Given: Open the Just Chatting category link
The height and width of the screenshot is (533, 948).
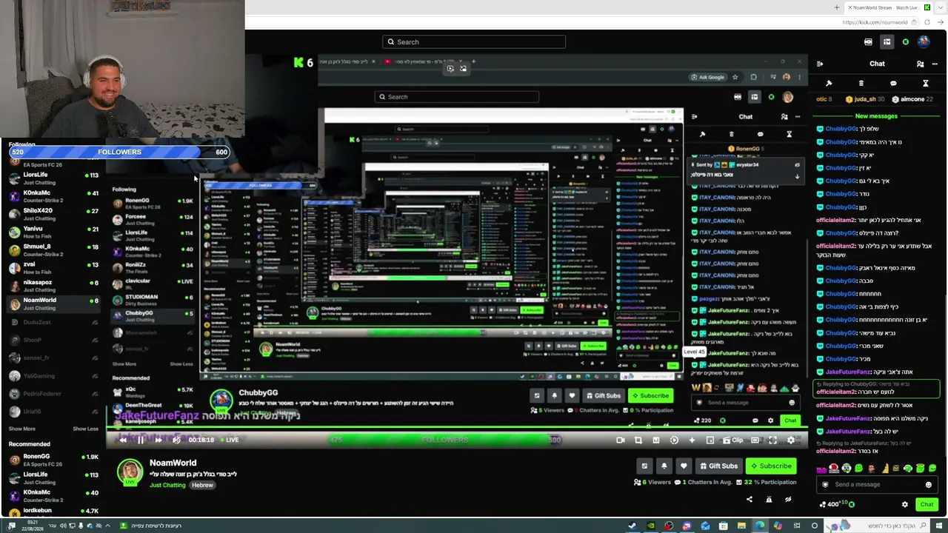Looking at the screenshot, I should pyautogui.click(x=167, y=485).
